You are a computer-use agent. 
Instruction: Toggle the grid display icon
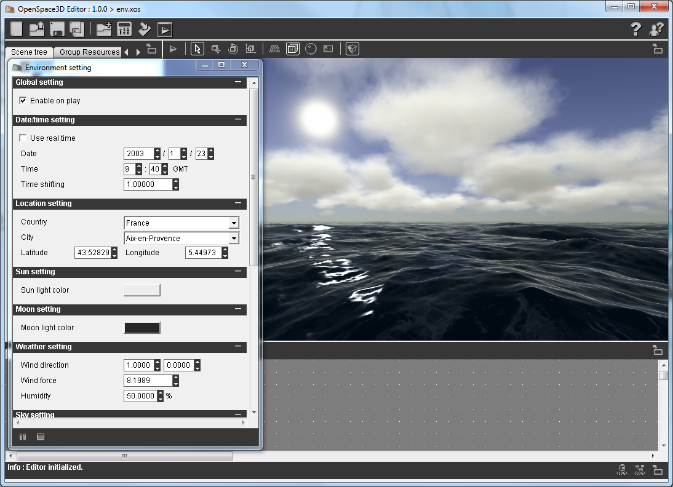point(274,49)
